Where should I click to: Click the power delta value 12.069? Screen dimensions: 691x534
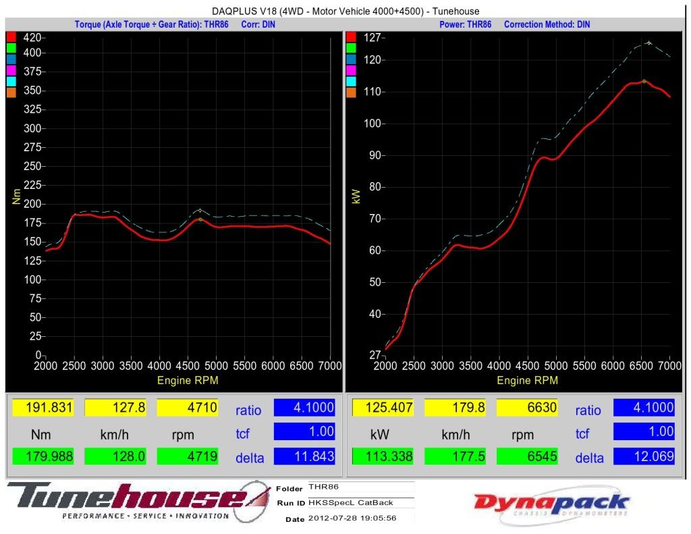(x=644, y=456)
